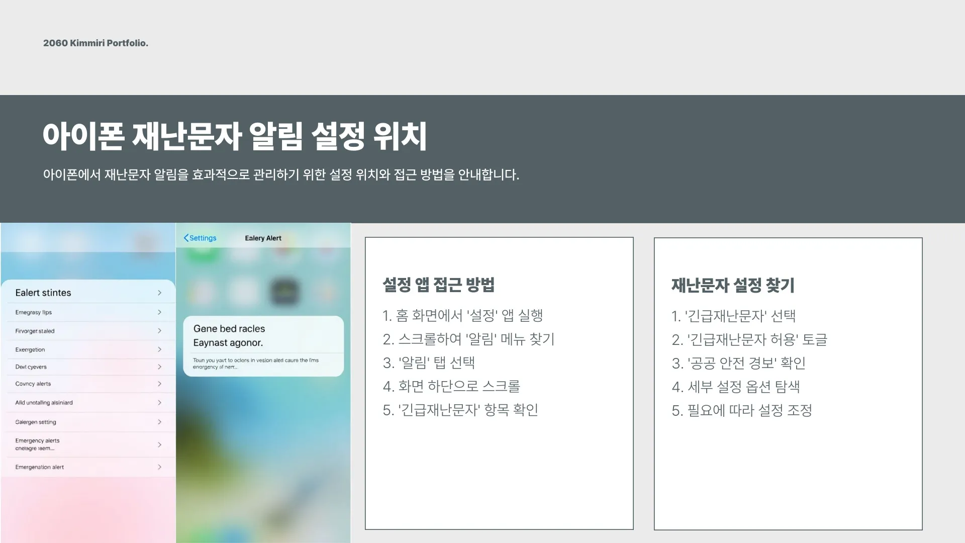Image resolution: width=965 pixels, height=543 pixels.
Task: Click step 스크롤하여 '알림' 메뉴 찾기
Action: click(x=468, y=339)
